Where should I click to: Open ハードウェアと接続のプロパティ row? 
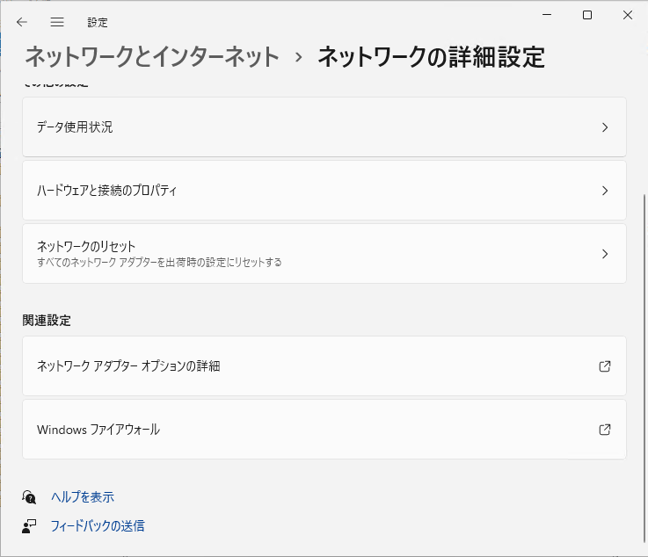click(324, 191)
